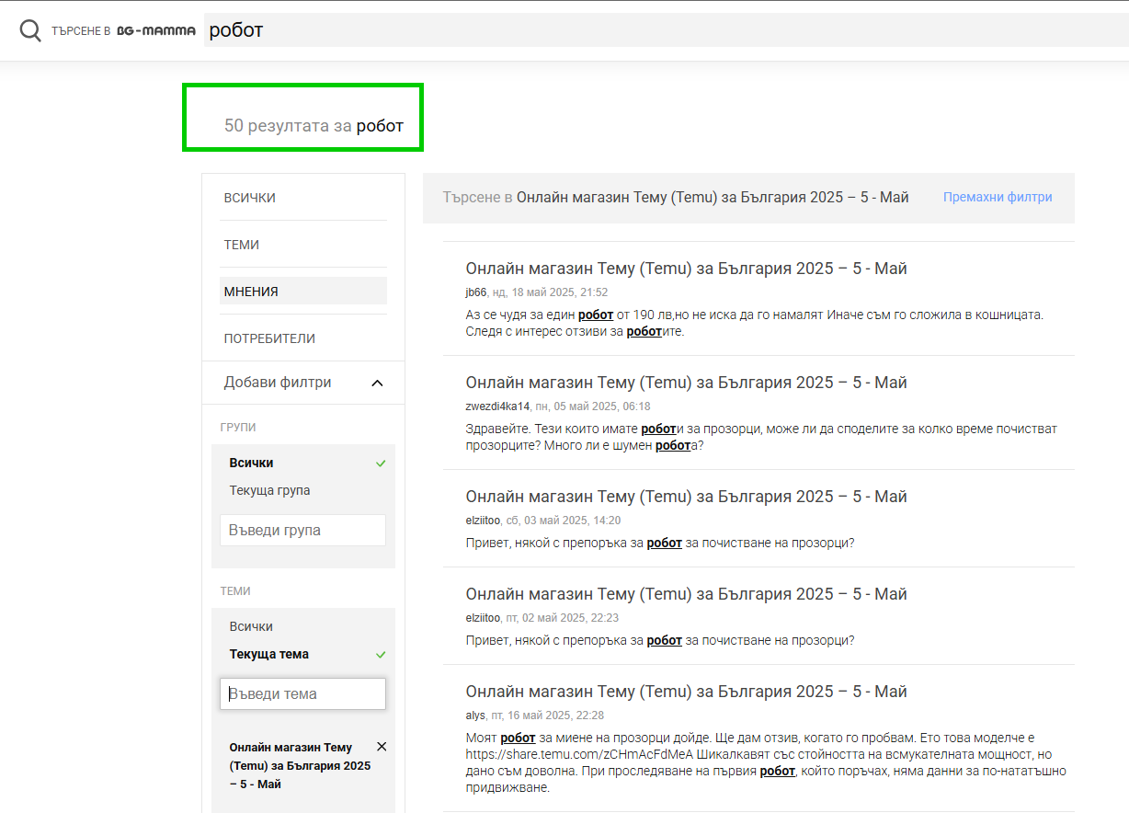Open the result posted by alys
1129x813 pixels.
[686, 692]
